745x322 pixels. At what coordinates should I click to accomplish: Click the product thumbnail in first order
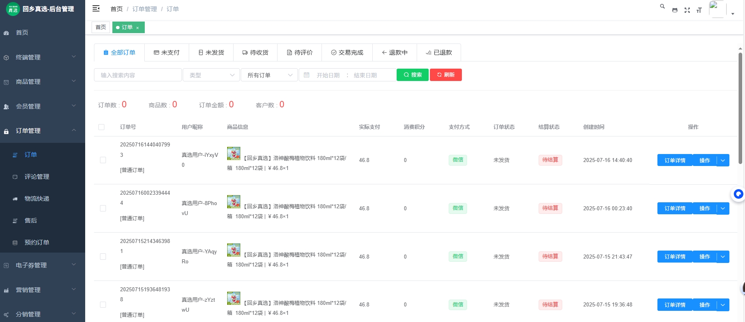[234, 153]
